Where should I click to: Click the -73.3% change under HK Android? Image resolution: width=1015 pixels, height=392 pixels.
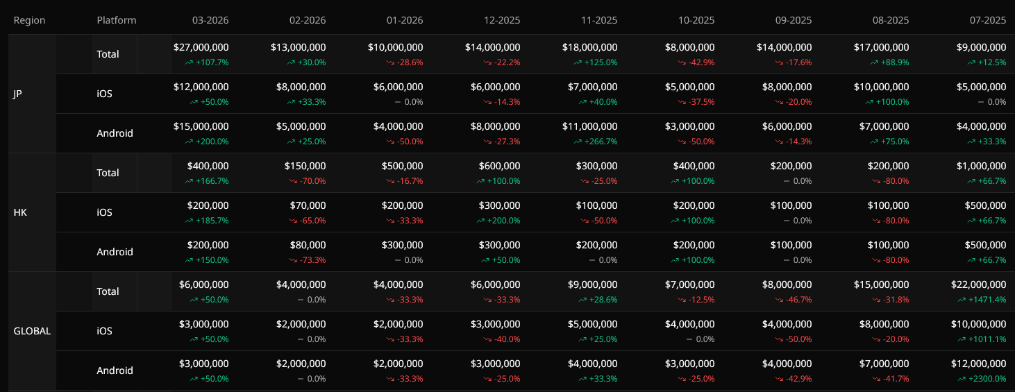click(307, 260)
